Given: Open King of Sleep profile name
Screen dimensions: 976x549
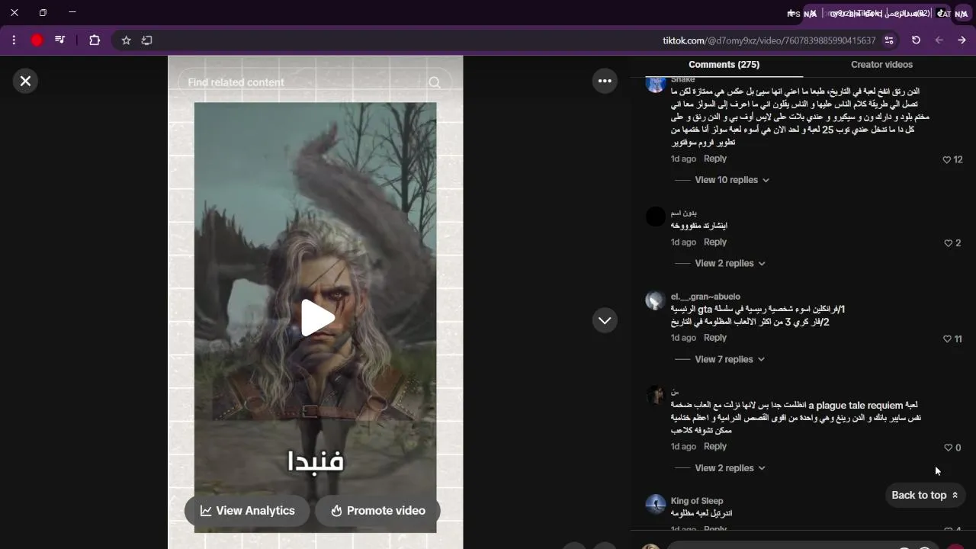Looking at the screenshot, I should [697, 501].
